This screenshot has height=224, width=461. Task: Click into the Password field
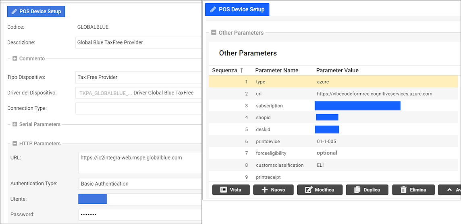coord(140,214)
